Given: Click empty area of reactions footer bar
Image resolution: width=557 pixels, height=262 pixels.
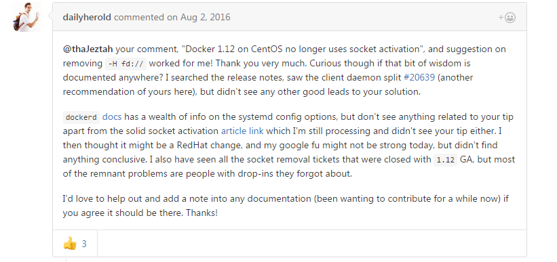Looking at the screenshot, I should tap(311, 243).
